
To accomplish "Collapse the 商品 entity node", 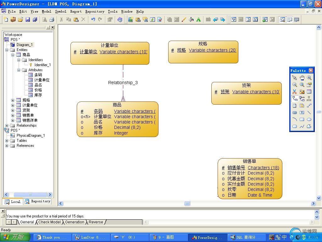I will [13, 55].
